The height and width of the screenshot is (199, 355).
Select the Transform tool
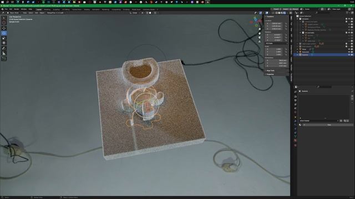4,43
